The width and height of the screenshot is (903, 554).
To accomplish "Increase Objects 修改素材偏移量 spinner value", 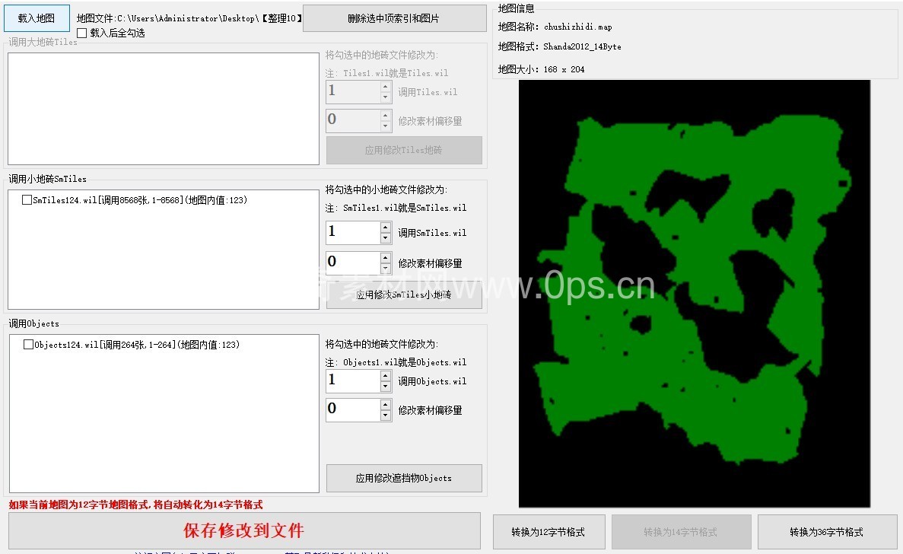I will (x=386, y=404).
